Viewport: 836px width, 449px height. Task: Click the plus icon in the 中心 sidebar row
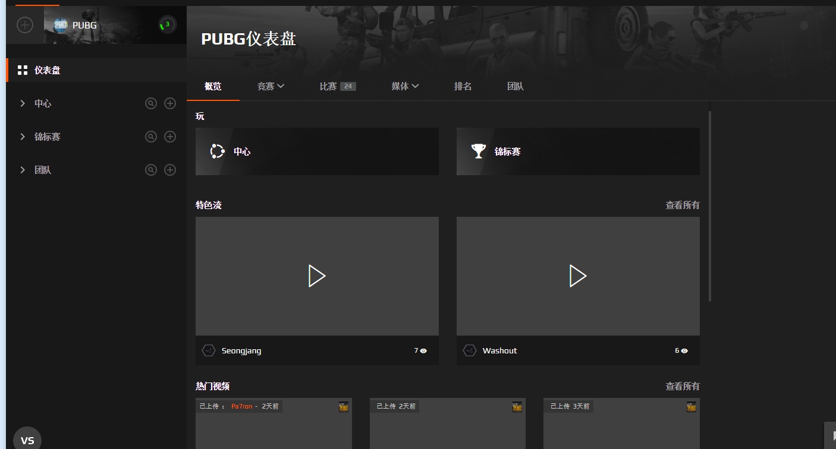170,103
